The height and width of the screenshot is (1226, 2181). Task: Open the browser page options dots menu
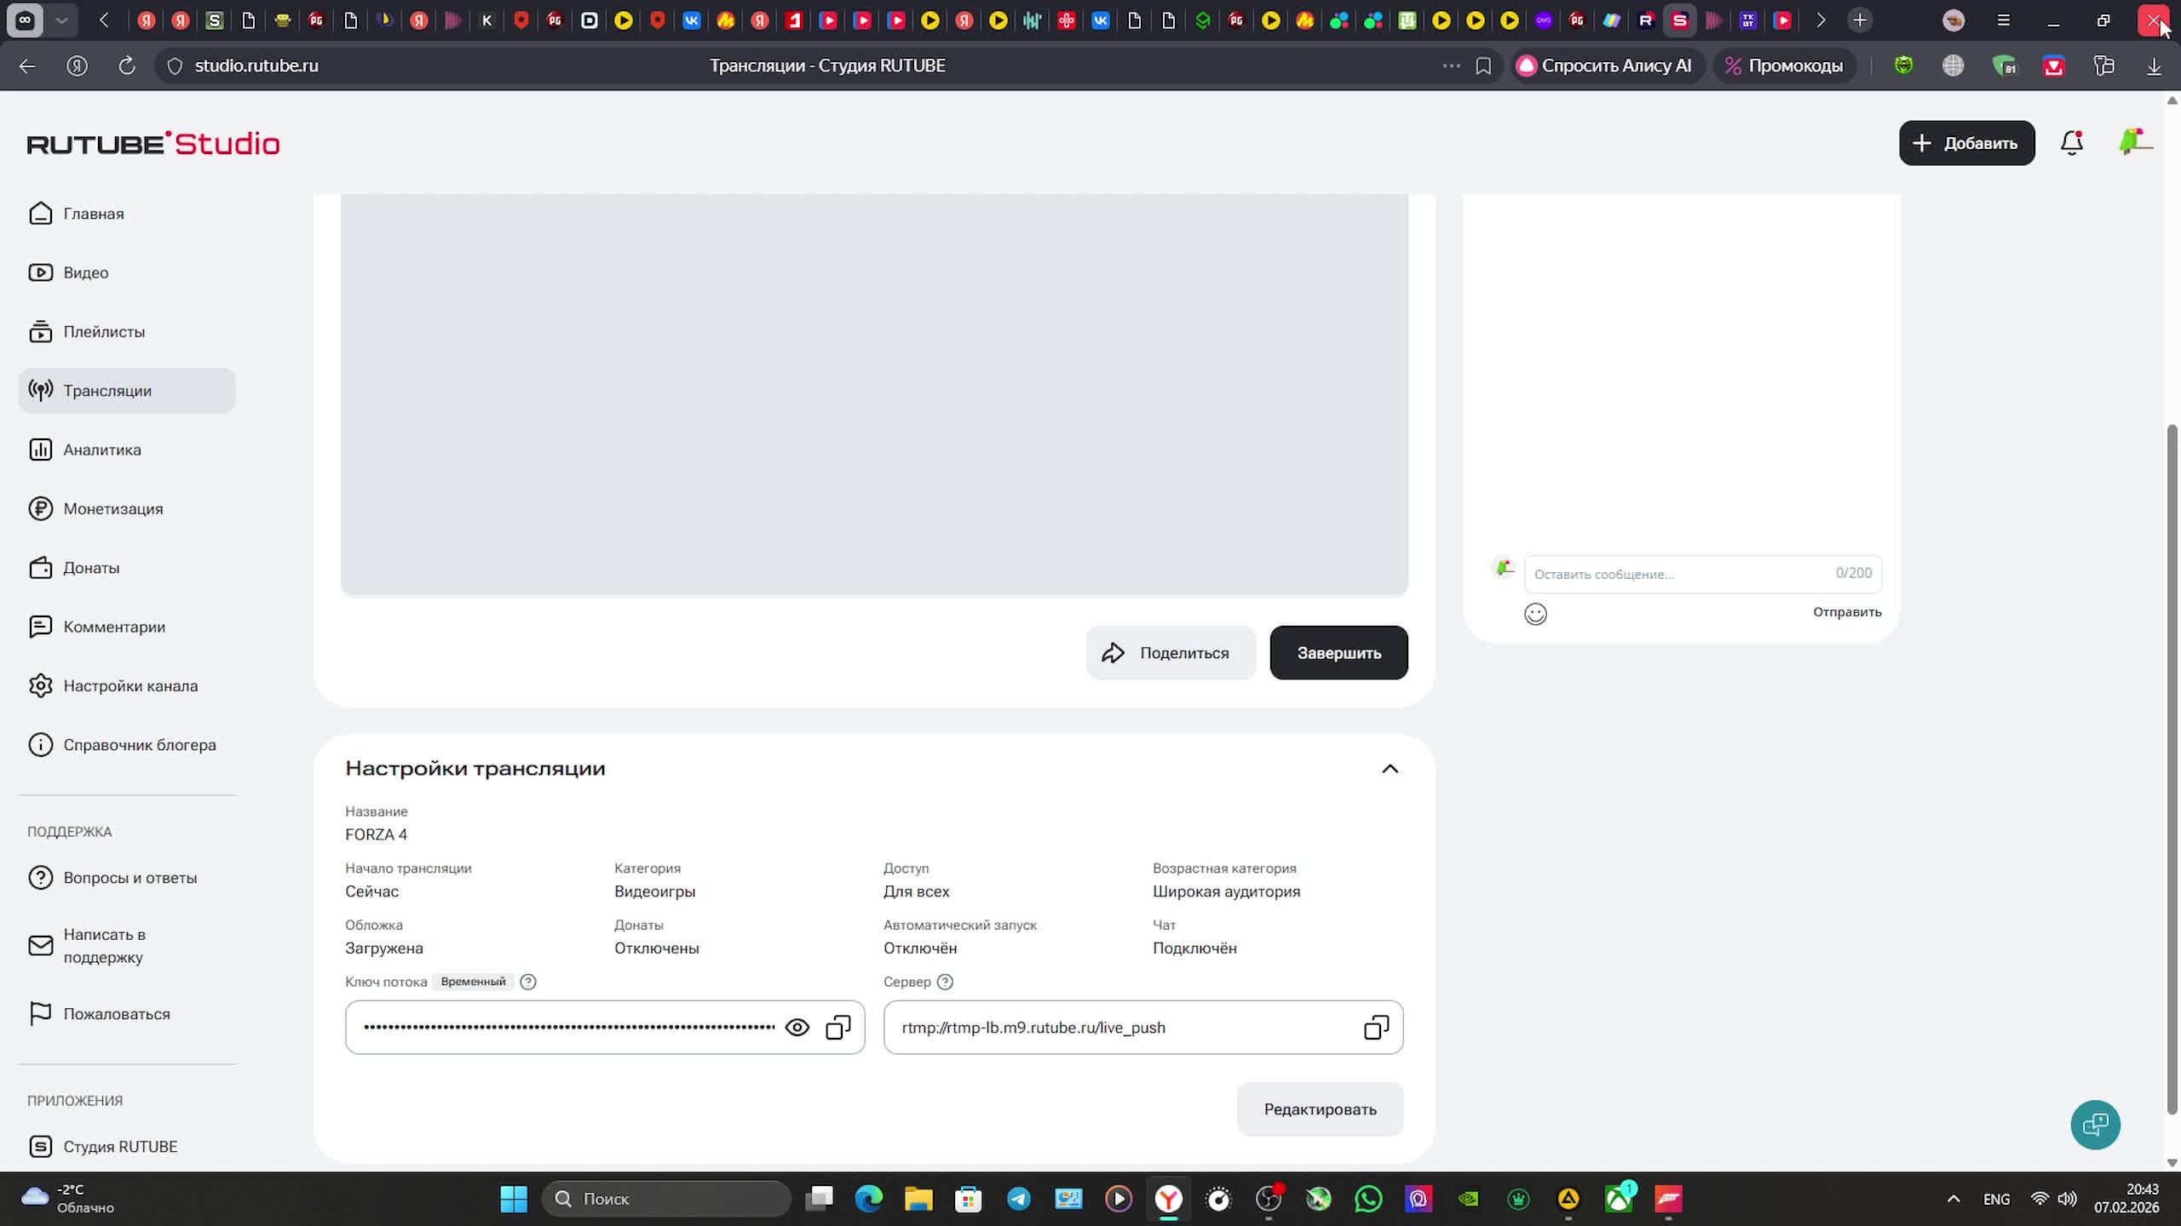tap(1451, 66)
